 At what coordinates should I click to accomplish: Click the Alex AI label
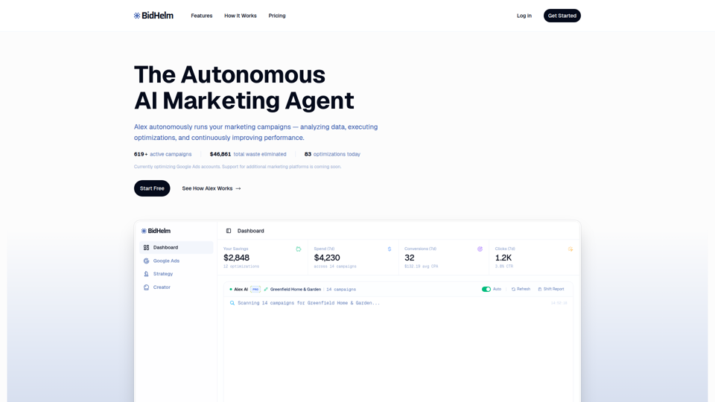[x=241, y=289]
